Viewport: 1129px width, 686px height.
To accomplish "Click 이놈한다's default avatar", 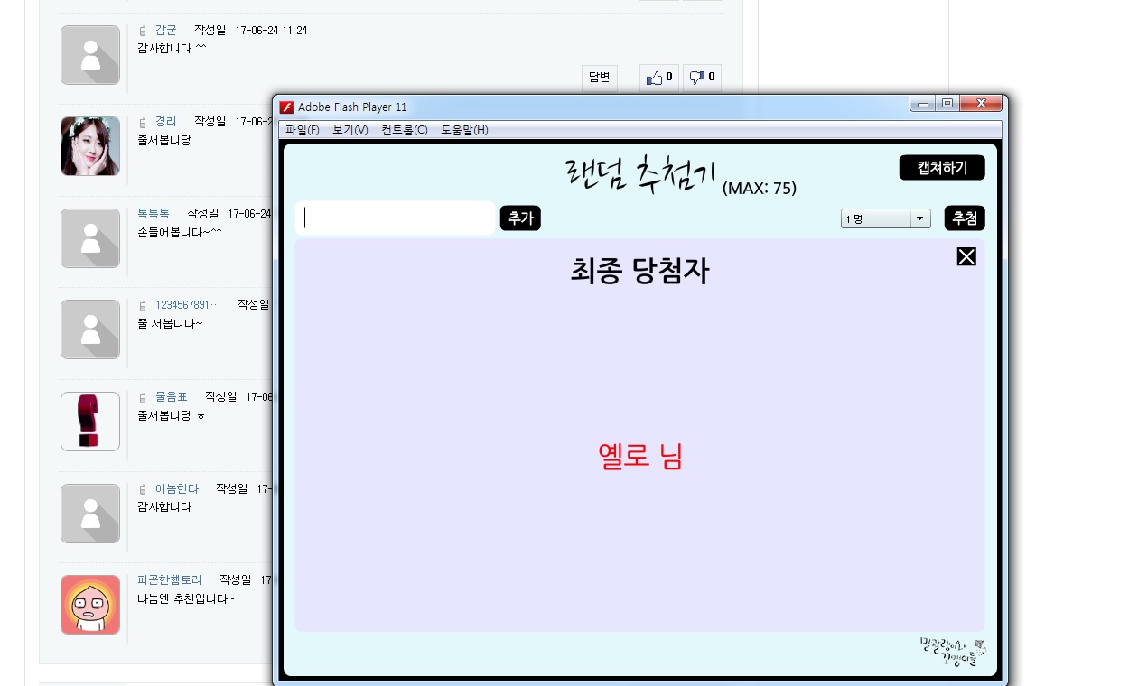I will click(x=90, y=514).
